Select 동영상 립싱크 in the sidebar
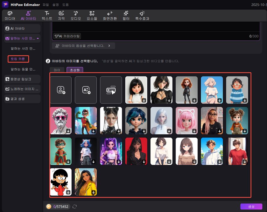 coord(22,79)
